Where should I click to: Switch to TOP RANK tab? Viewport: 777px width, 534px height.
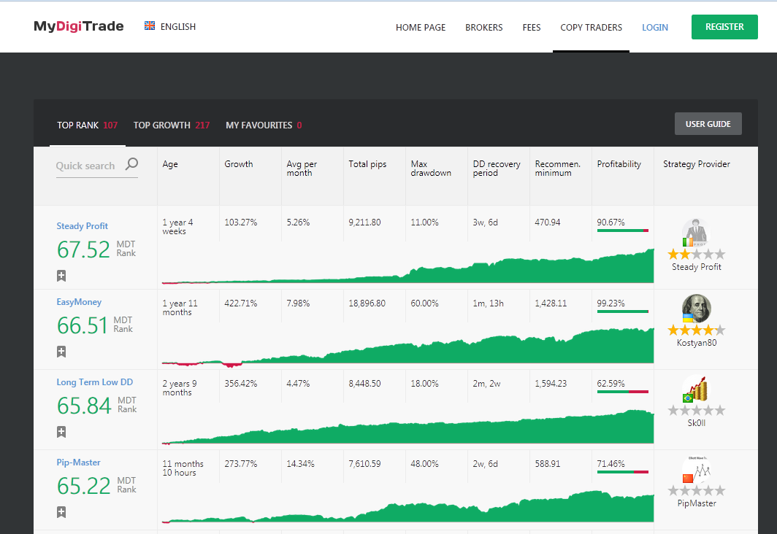pyautogui.click(x=87, y=125)
